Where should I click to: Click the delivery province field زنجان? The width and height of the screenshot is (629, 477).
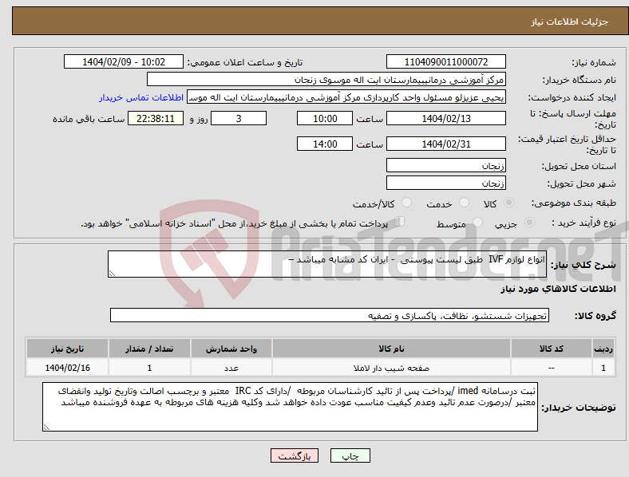445,165
